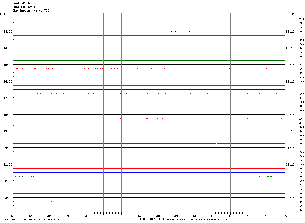Click the EST time zone label
This screenshot has width=305, height=223.
tap(3, 14)
